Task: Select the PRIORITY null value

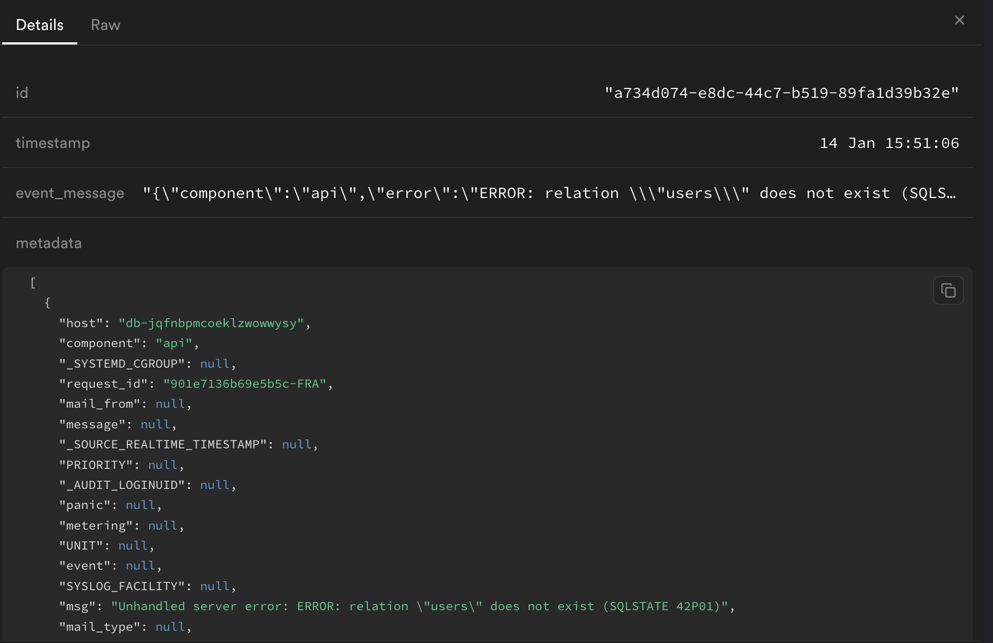Action: click(163, 464)
